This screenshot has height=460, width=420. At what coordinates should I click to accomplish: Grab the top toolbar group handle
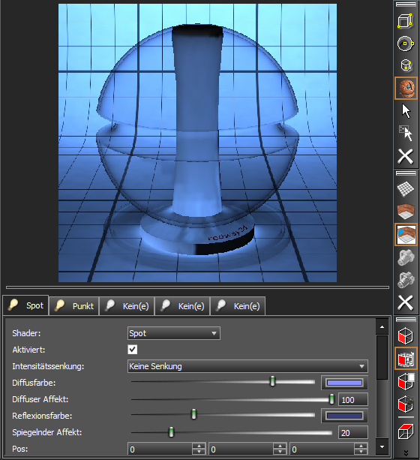pos(406,5)
